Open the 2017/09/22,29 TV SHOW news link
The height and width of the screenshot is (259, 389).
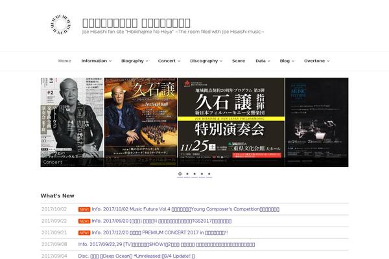[167, 244]
